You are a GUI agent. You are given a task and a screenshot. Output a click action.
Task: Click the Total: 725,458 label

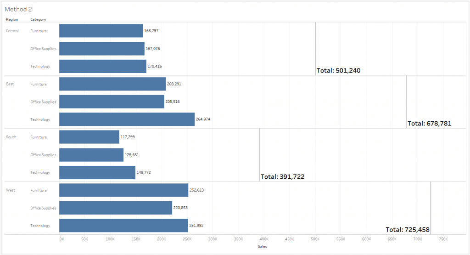click(408, 230)
